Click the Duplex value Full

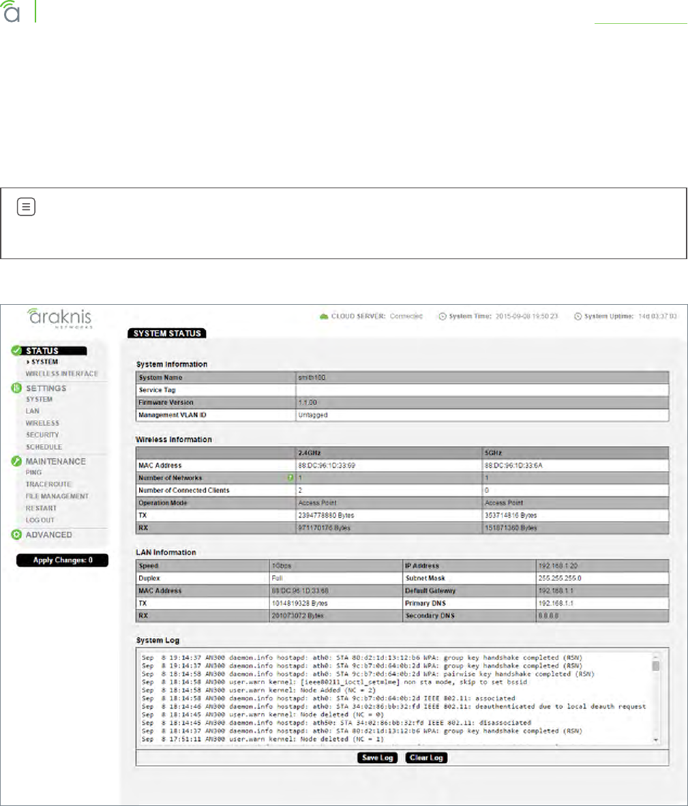pos(277,578)
